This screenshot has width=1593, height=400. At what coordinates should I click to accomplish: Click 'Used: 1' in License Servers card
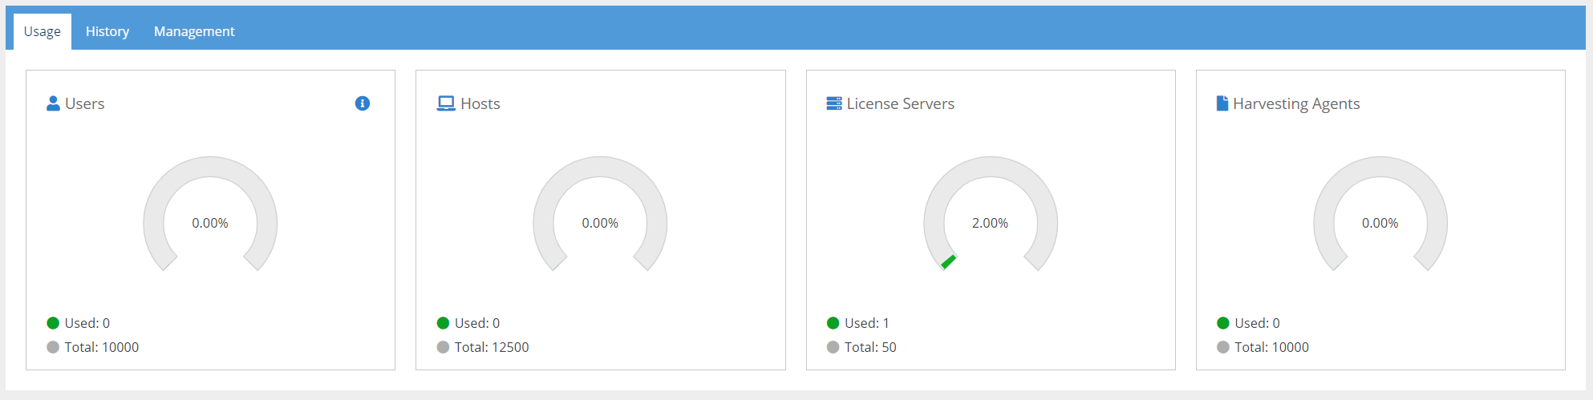pos(867,323)
